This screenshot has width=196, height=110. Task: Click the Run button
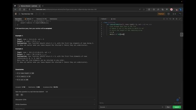pyautogui.click(x=168, y=107)
